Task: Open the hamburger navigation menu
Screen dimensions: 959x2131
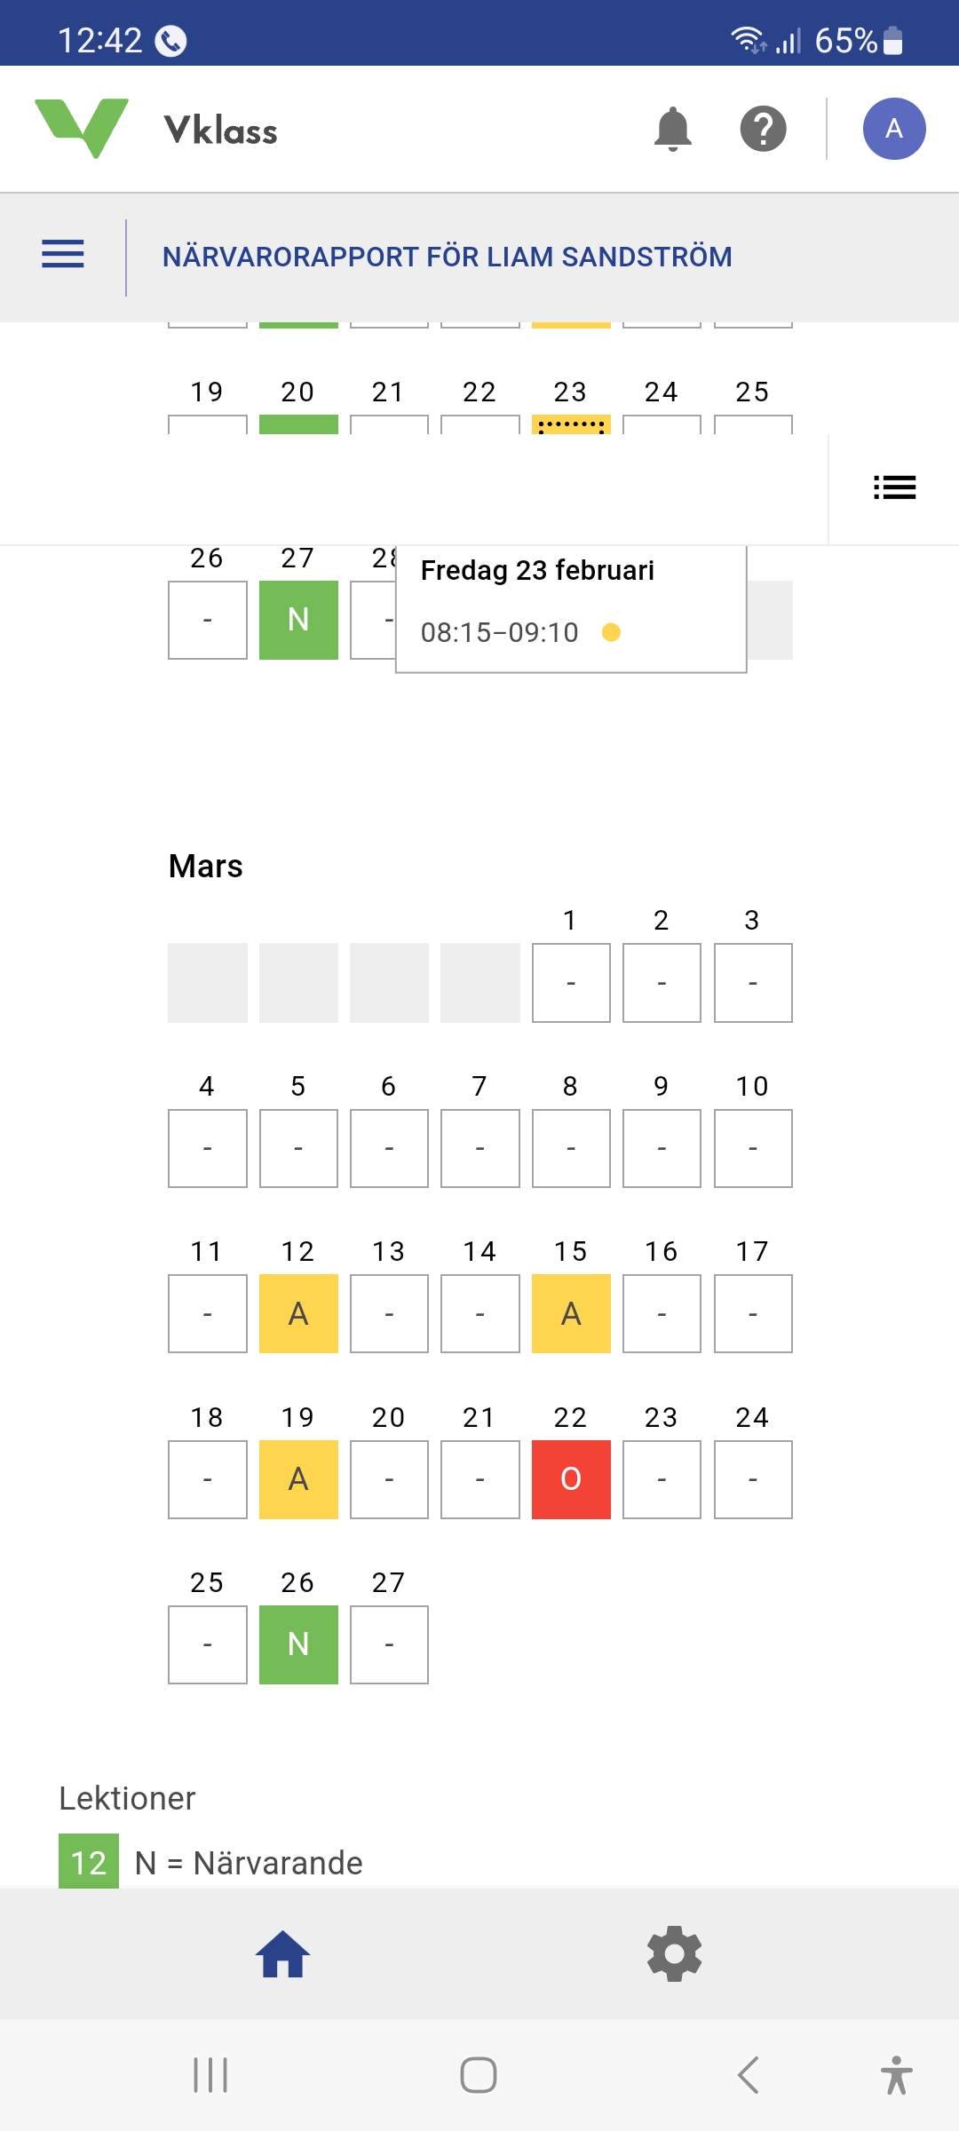Action: click(x=63, y=255)
